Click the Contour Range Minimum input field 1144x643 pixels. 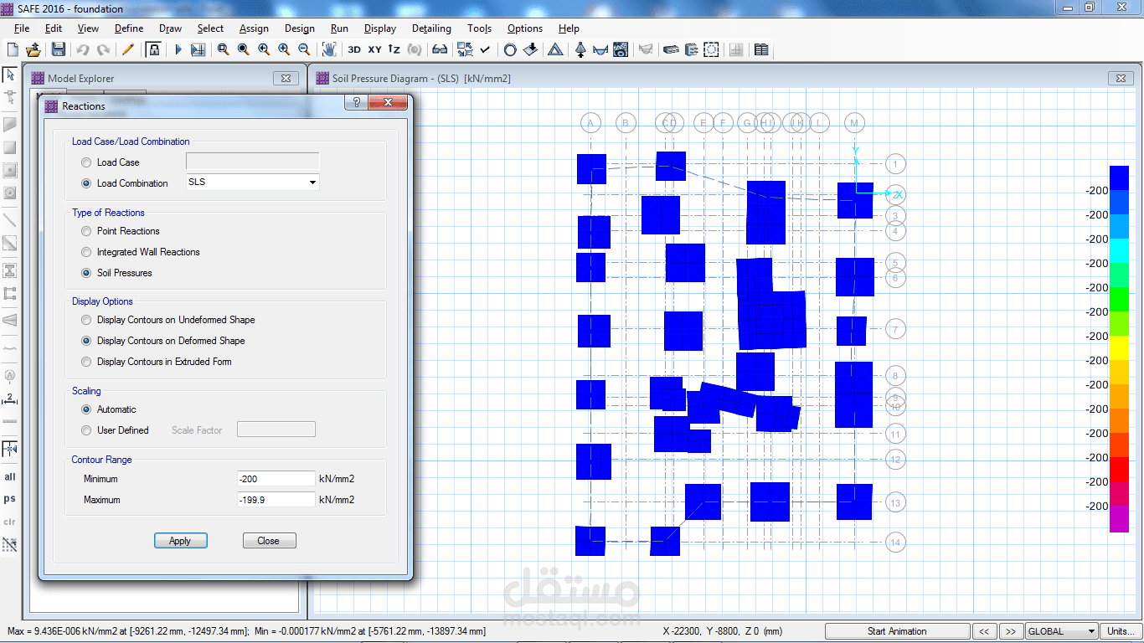(x=276, y=479)
